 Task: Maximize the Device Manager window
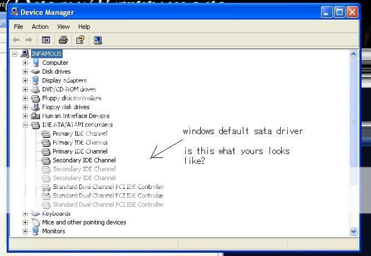pyautogui.click(x=339, y=12)
